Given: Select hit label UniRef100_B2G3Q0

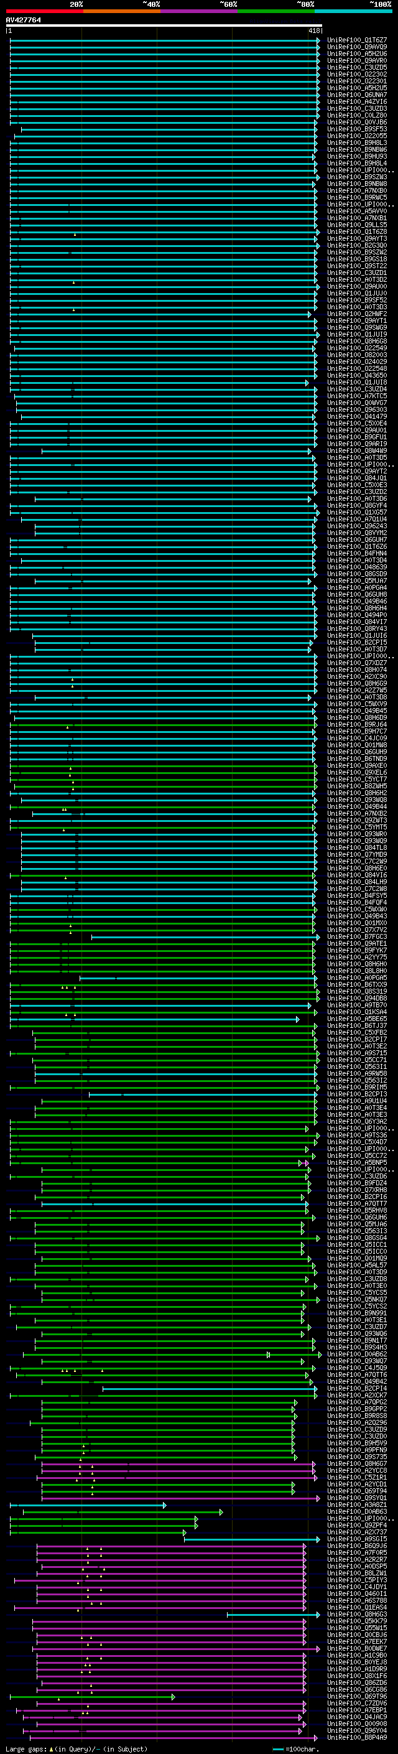Looking at the screenshot, I should (356, 246).
